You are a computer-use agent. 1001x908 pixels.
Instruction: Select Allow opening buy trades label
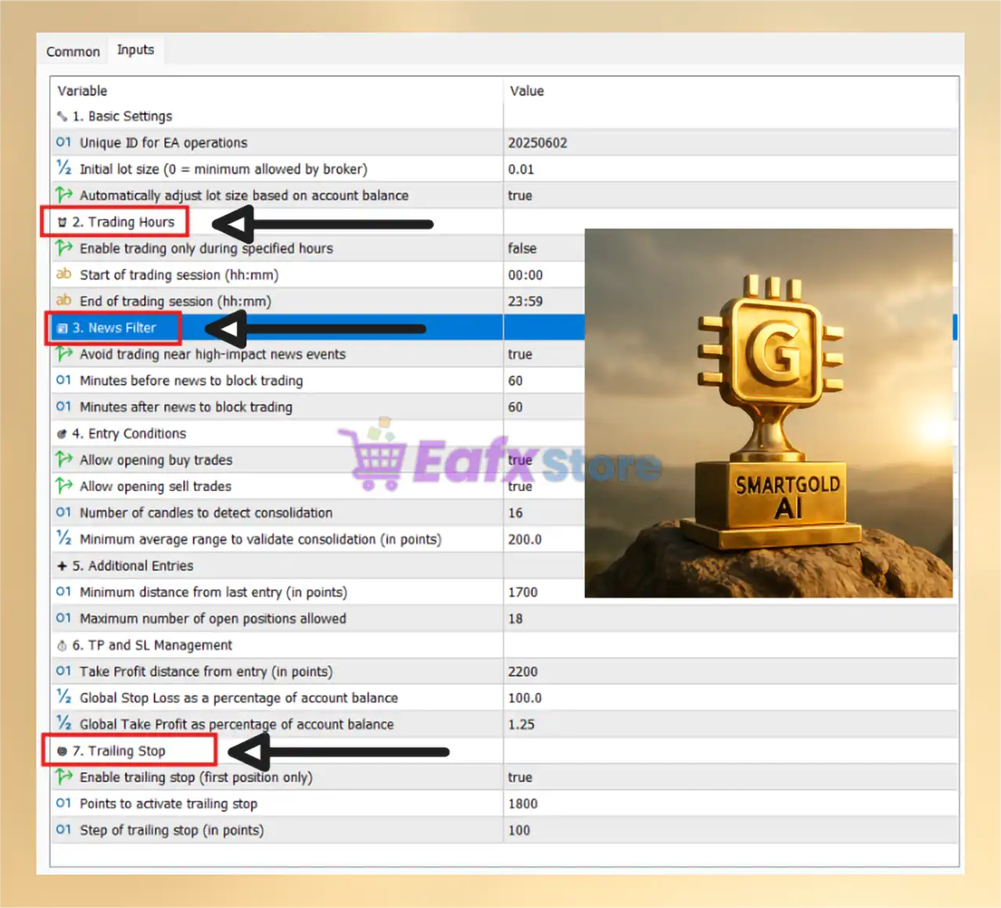(156, 460)
